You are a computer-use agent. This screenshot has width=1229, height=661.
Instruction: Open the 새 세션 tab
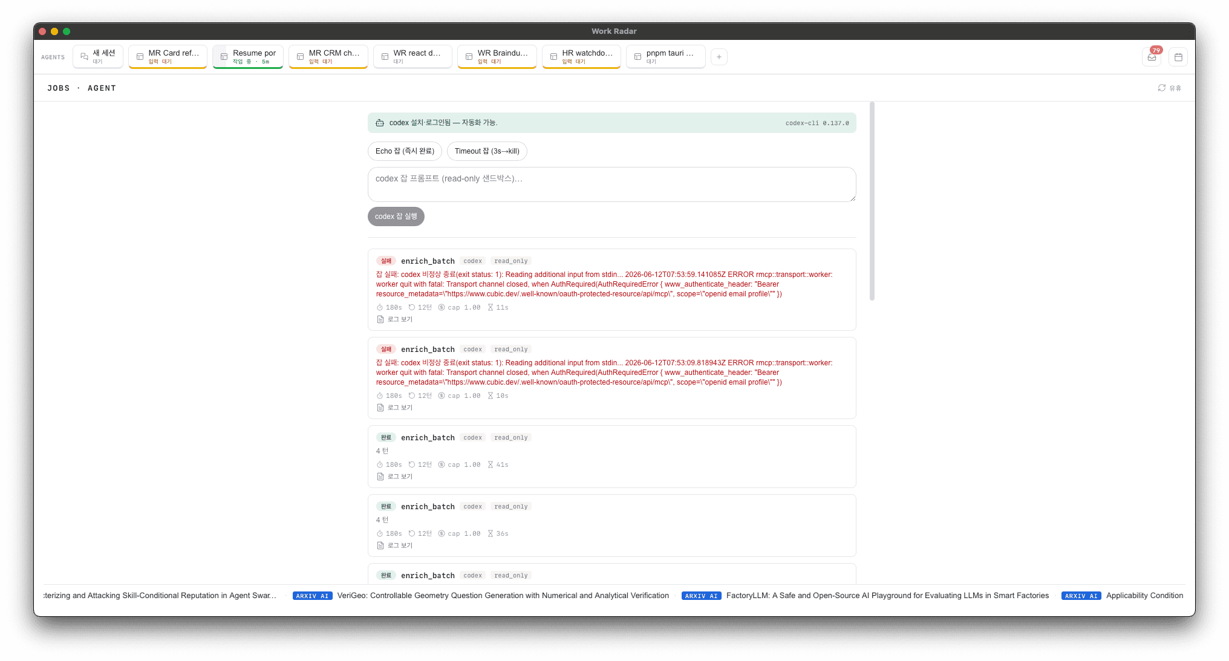98,56
